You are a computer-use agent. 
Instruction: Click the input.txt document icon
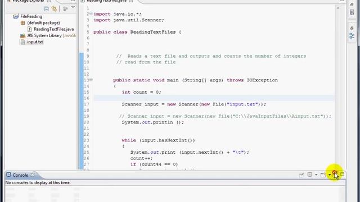pyautogui.click(x=22, y=42)
